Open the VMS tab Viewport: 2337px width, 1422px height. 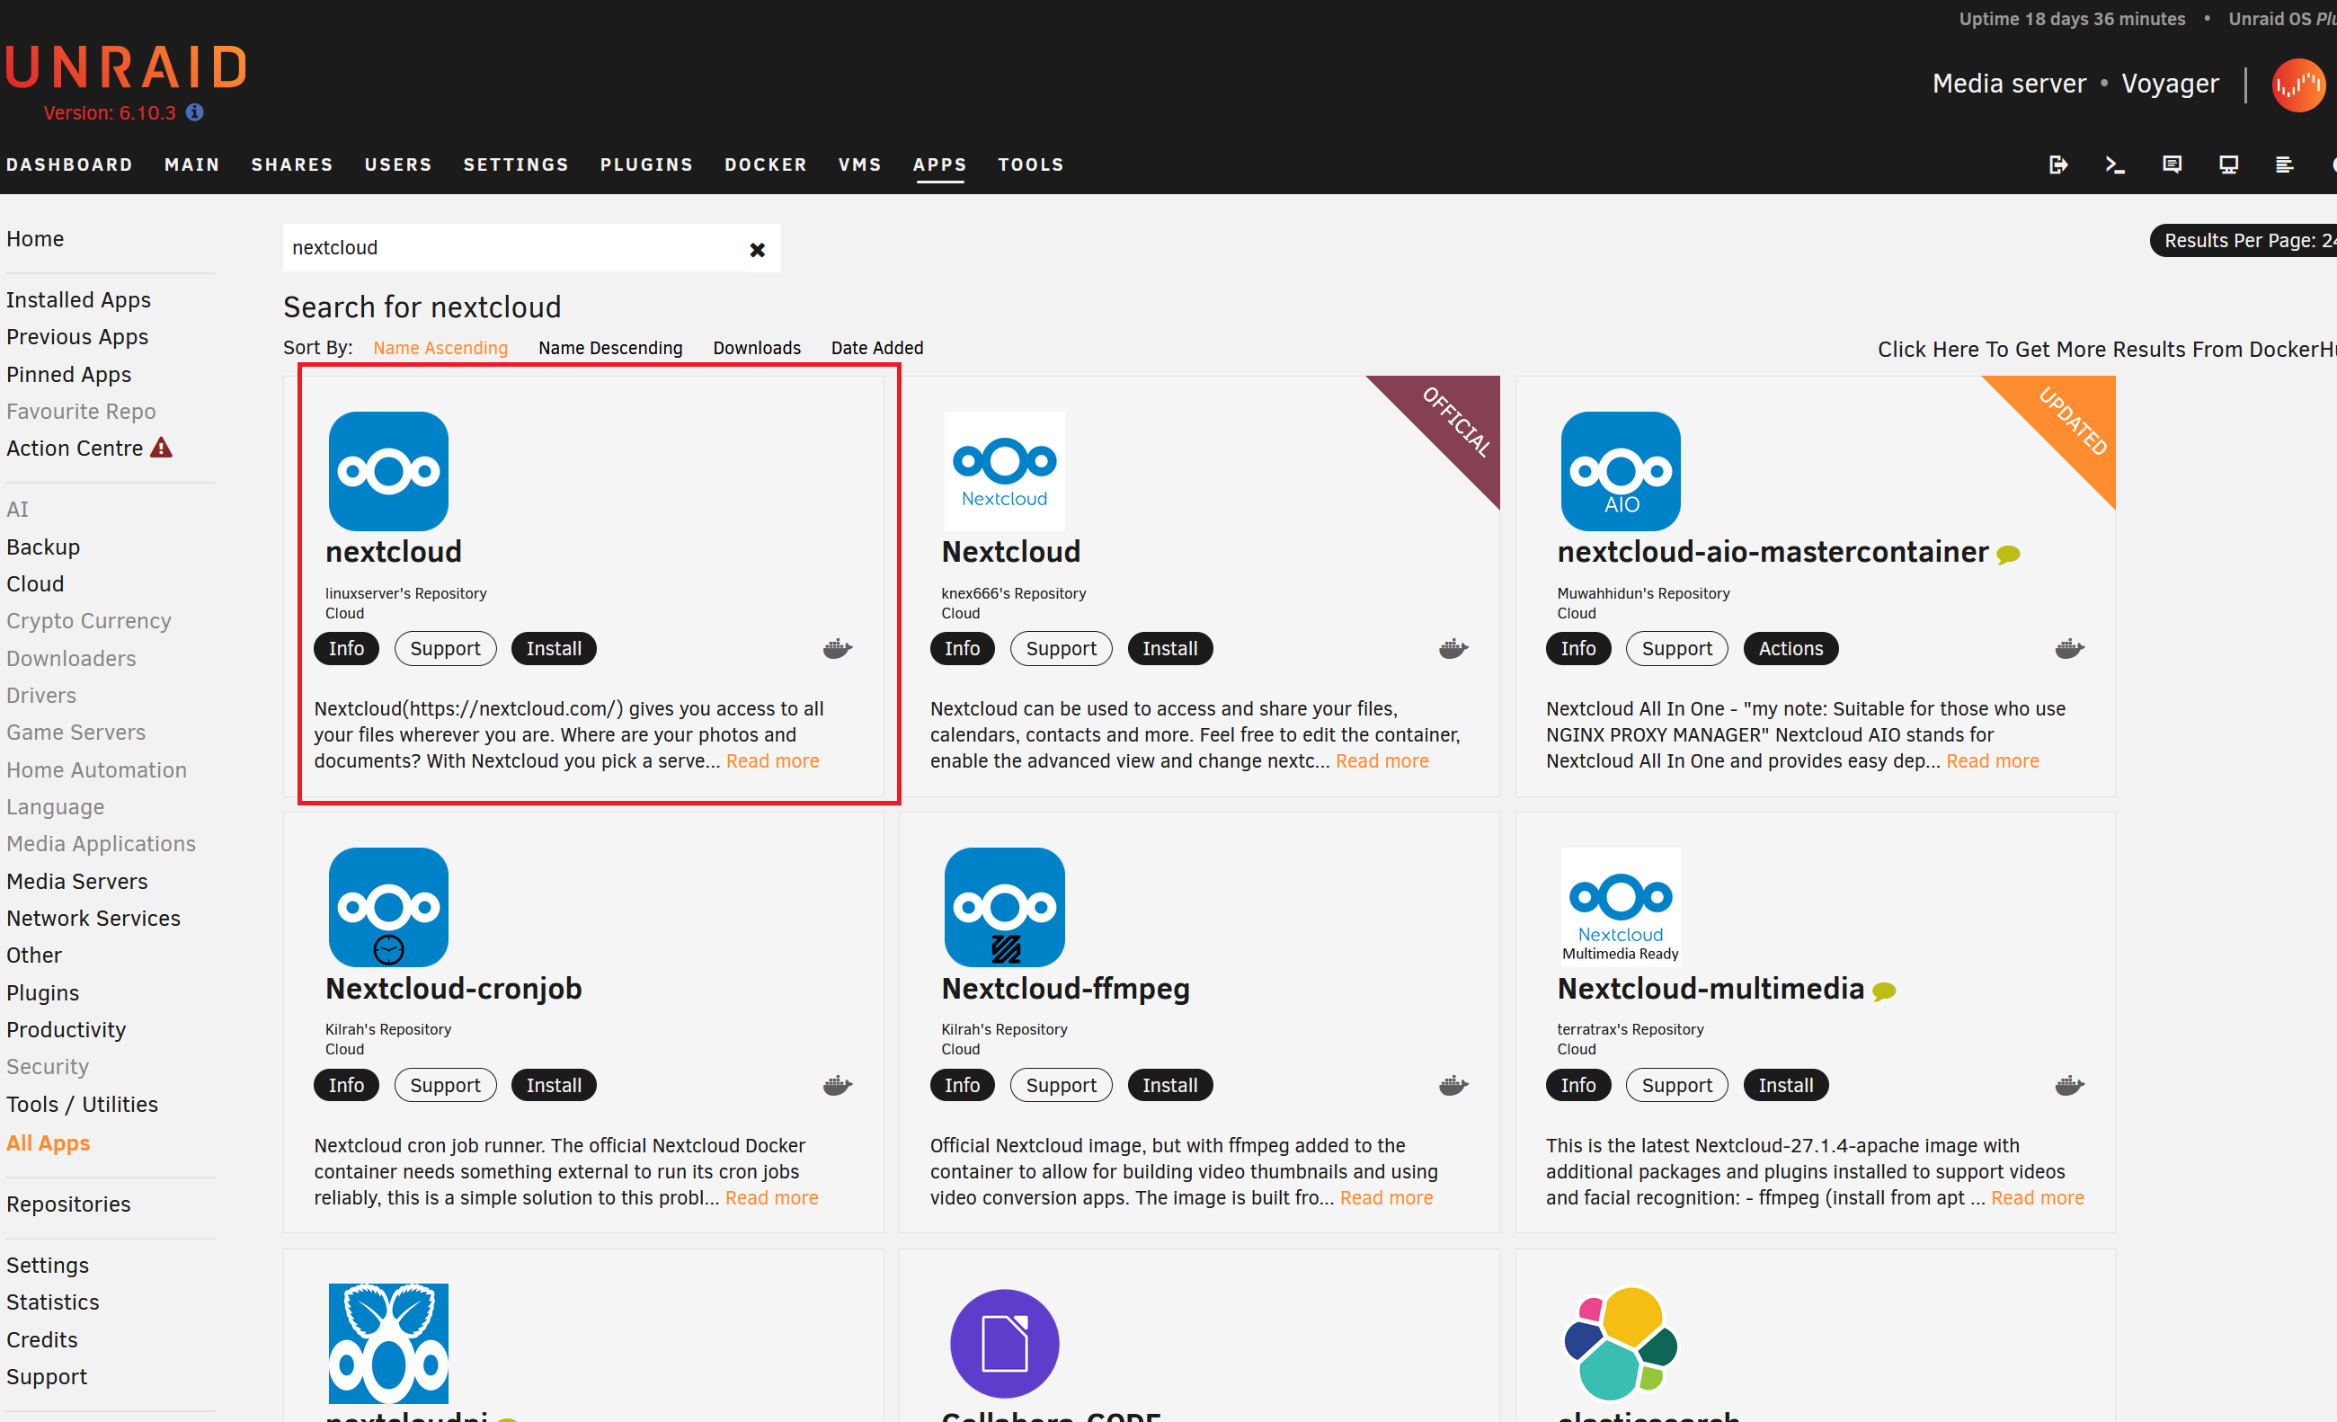859,164
